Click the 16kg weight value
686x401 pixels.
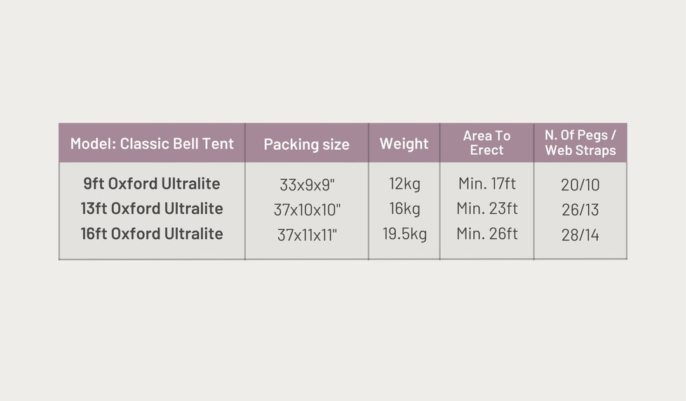pos(404,209)
